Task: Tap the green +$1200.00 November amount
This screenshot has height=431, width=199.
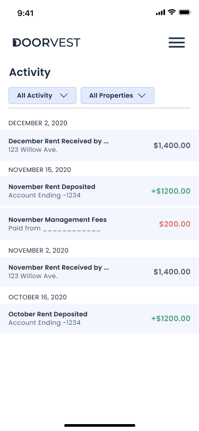Action: [x=171, y=191]
